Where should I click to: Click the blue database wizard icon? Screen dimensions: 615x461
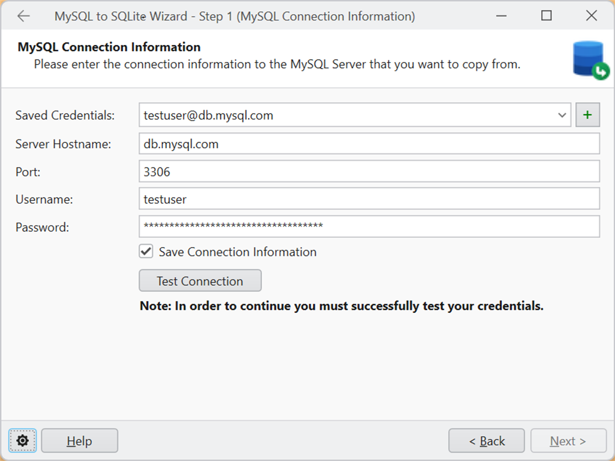pos(589,60)
